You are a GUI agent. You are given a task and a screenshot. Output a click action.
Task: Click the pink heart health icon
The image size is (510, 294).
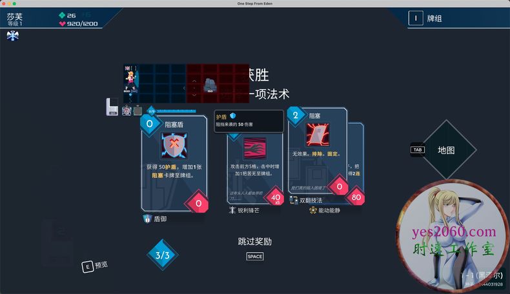pos(62,24)
